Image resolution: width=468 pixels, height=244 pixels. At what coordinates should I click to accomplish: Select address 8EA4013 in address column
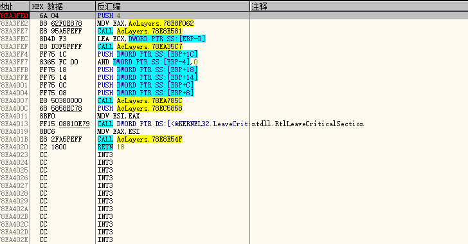14,124
